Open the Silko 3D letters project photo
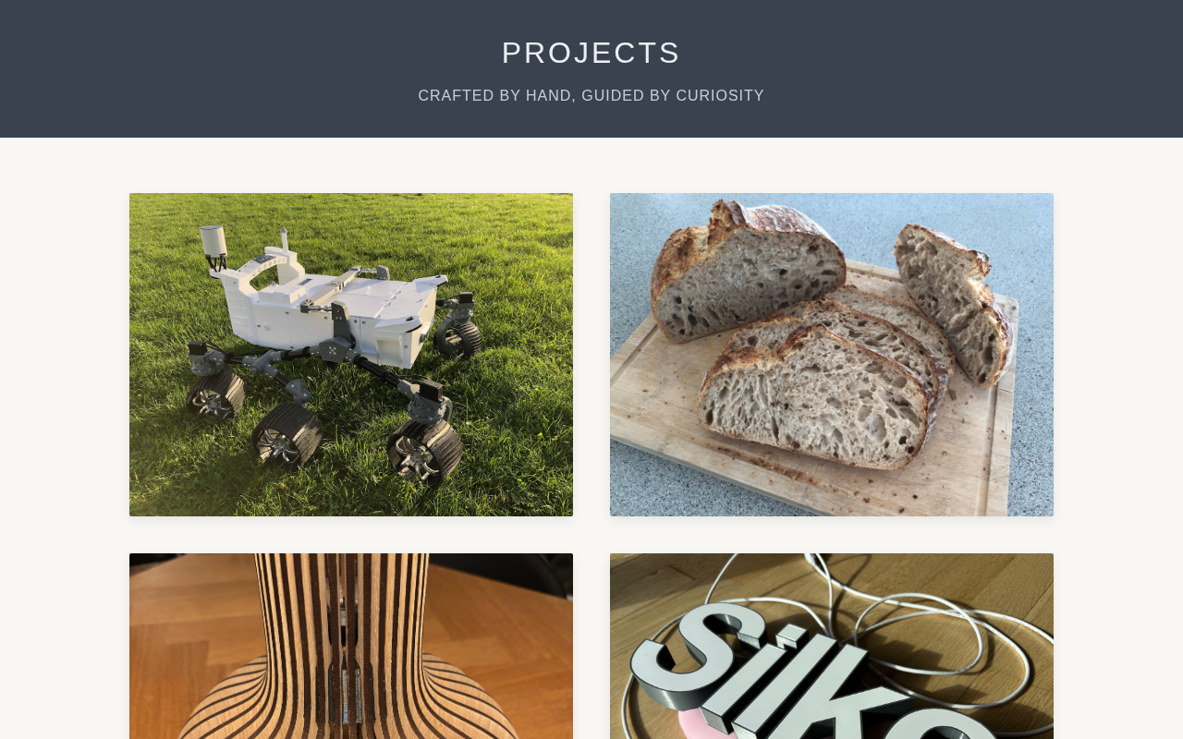 [832, 646]
